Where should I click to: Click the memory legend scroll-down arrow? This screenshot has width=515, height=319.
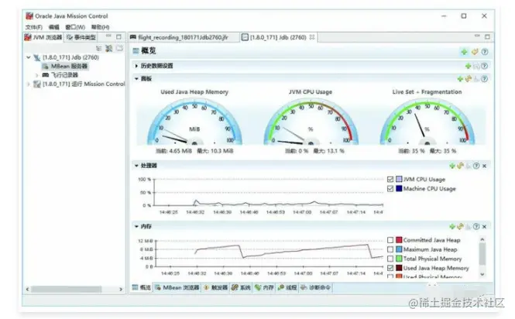click(482, 274)
